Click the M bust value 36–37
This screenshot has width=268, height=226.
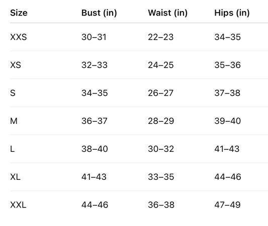[95, 121]
